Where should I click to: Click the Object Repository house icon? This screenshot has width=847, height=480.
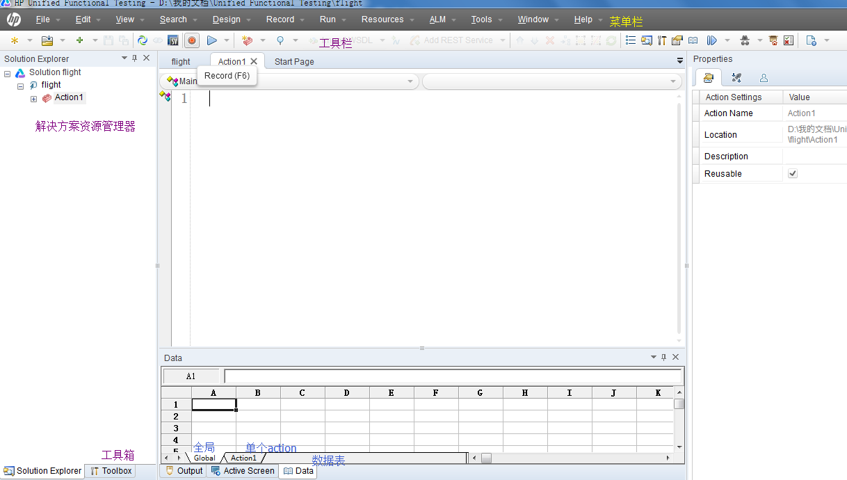(773, 40)
